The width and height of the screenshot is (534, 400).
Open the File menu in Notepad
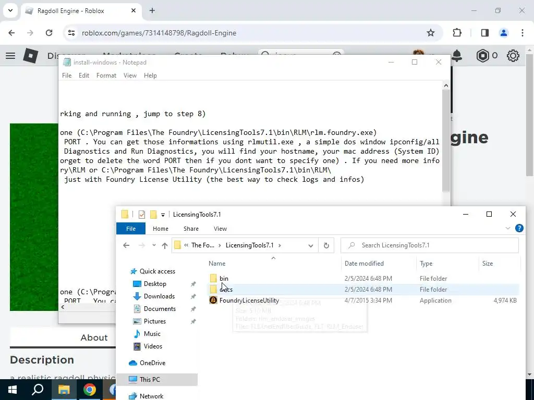click(x=67, y=76)
